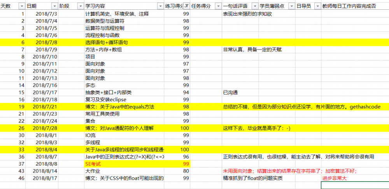This screenshot has height=189, width=389.
Task: Select the 多线程 cell on 2018/8/3
Action: pos(124,143)
